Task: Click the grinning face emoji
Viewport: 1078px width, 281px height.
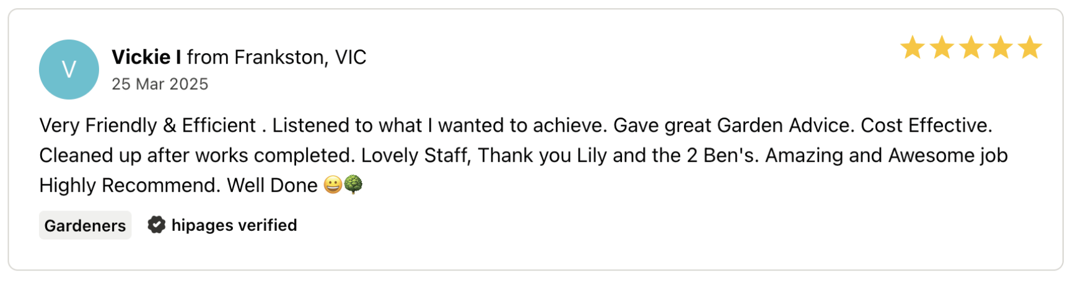Action: (333, 184)
